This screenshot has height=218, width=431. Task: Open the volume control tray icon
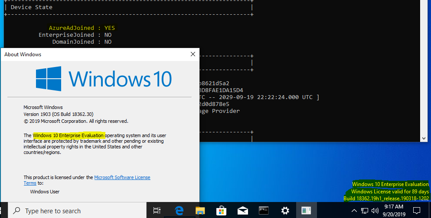[375, 211]
